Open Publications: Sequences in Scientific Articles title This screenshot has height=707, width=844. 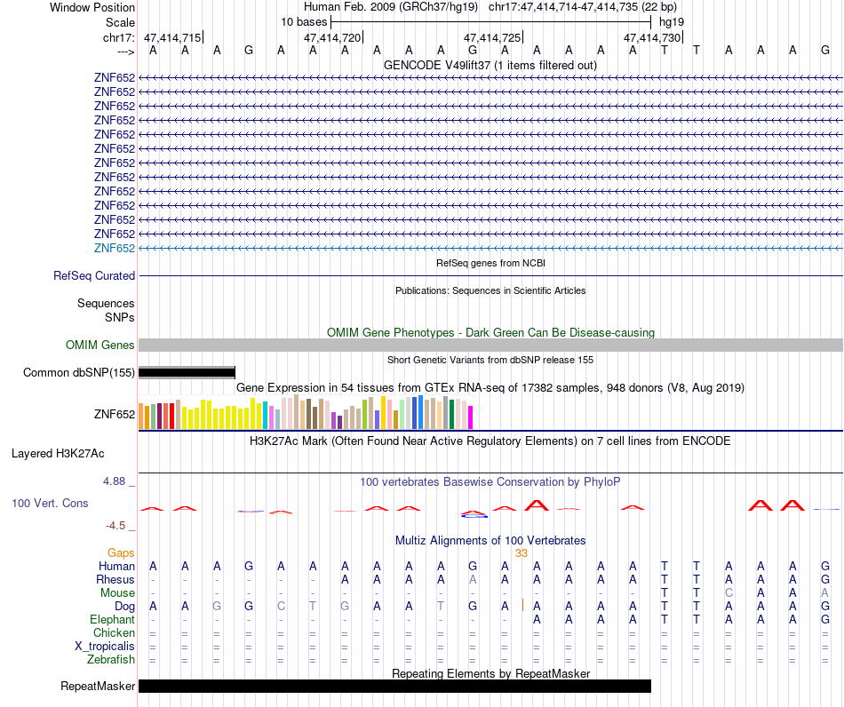(x=490, y=290)
